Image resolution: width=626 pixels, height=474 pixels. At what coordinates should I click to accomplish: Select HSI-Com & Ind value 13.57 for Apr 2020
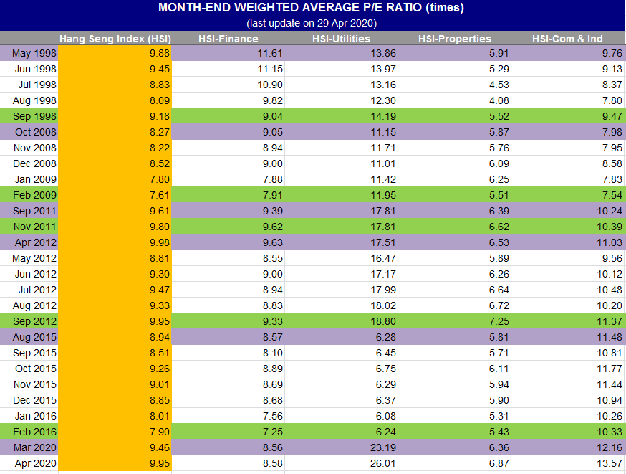(x=610, y=464)
